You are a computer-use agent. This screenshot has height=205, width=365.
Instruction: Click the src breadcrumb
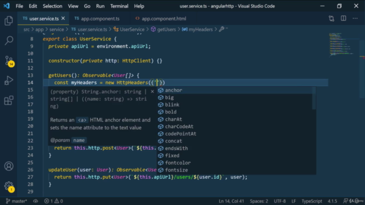pos(27,30)
